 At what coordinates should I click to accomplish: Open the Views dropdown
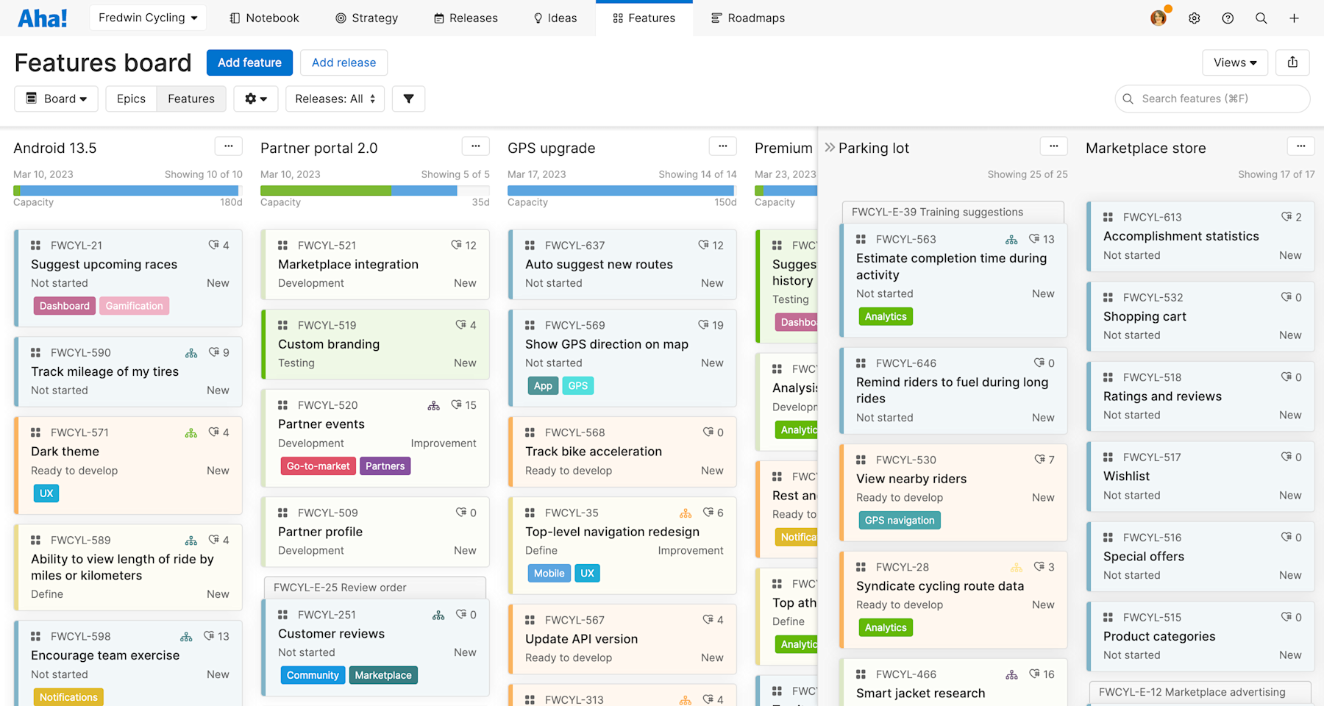click(x=1234, y=63)
